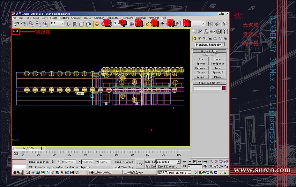This screenshot has height=187, width=296.
Task: Click the Sphere primitive button
Action: tap(201, 64)
